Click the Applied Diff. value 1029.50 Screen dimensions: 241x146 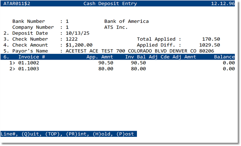coord(209,45)
